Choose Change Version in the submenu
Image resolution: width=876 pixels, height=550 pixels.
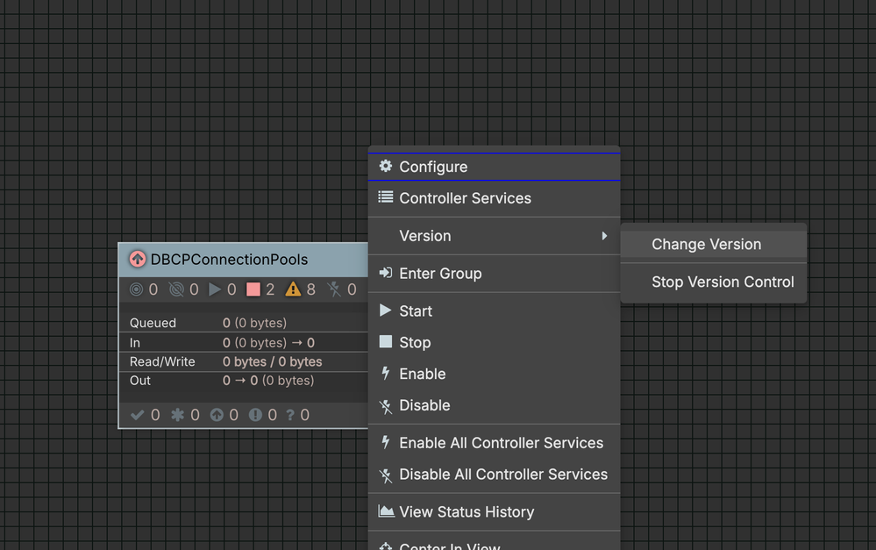pyautogui.click(x=714, y=244)
